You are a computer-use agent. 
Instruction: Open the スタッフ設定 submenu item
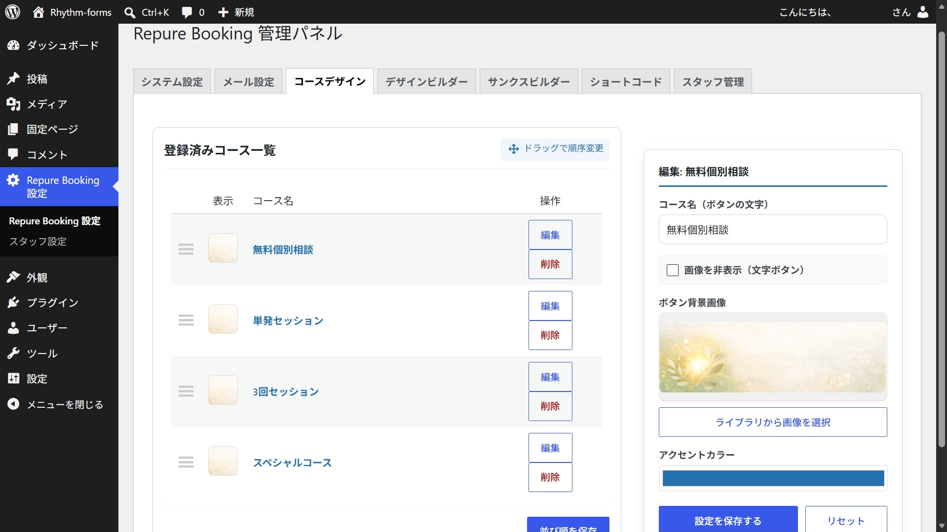(x=38, y=242)
